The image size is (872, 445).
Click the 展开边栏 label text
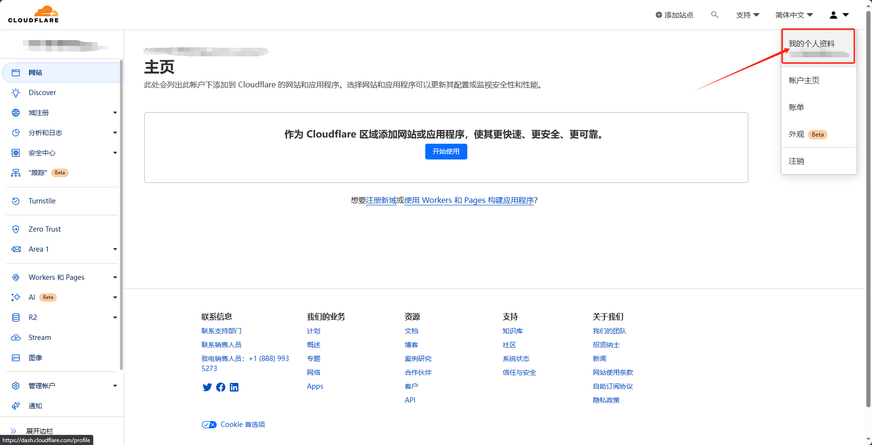point(40,431)
